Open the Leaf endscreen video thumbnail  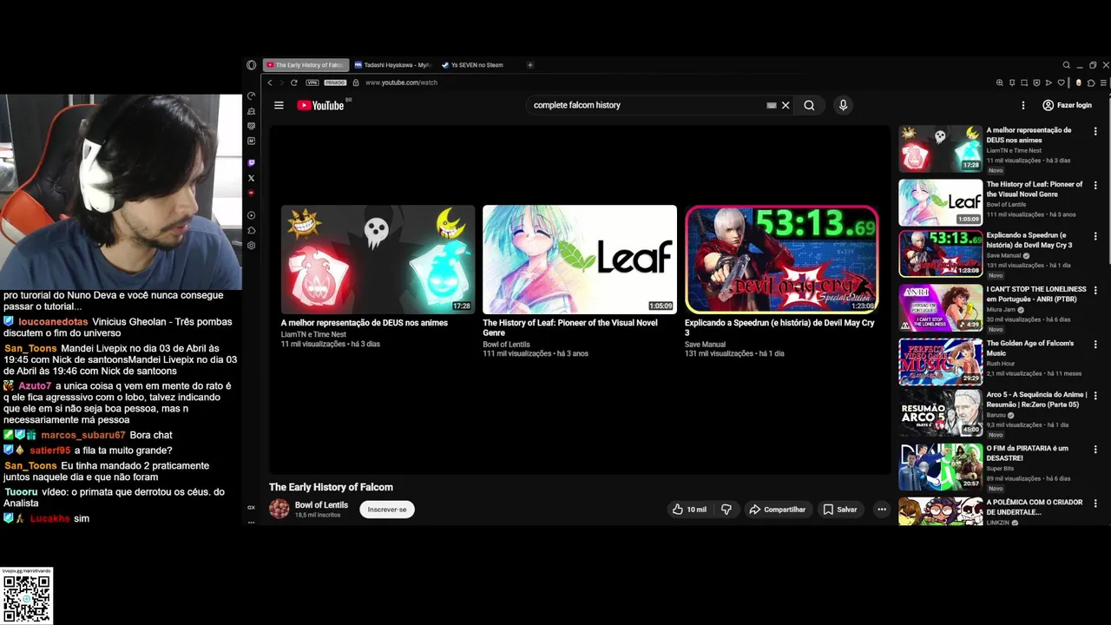[x=580, y=259]
